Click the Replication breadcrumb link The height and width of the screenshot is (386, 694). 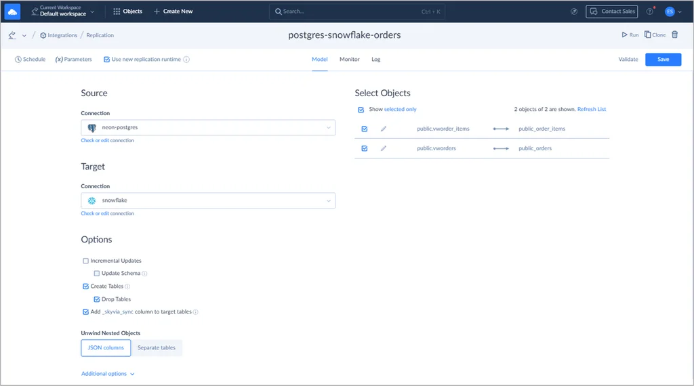click(x=100, y=35)
